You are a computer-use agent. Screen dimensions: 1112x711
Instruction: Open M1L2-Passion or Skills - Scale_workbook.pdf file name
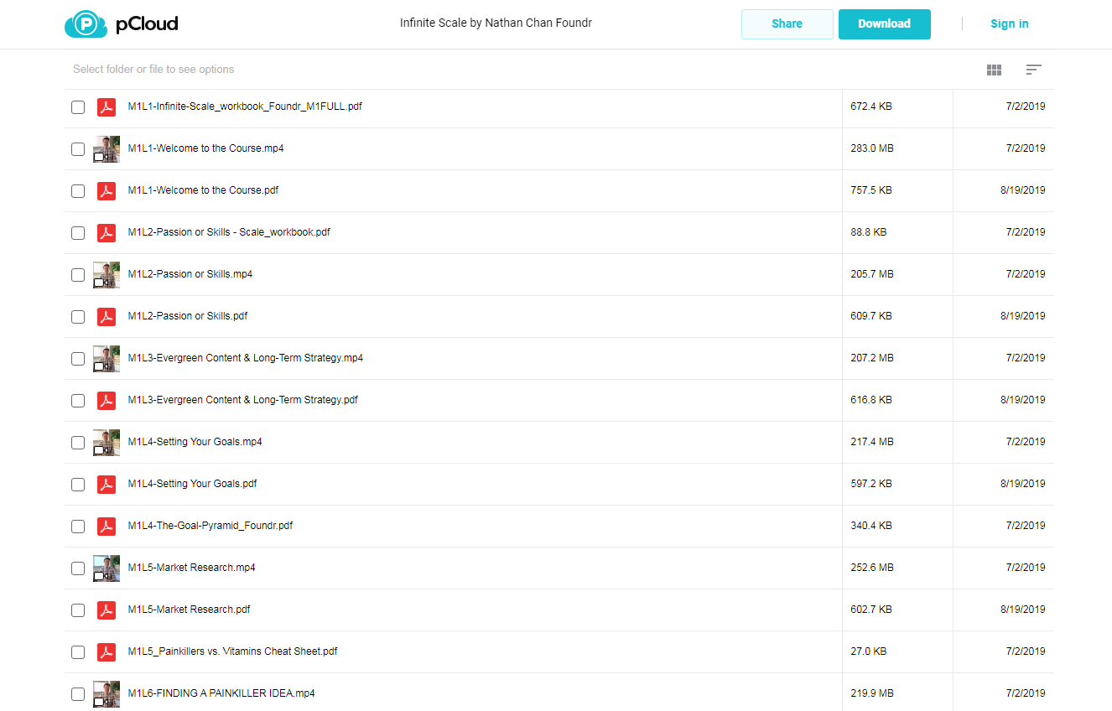229,232
